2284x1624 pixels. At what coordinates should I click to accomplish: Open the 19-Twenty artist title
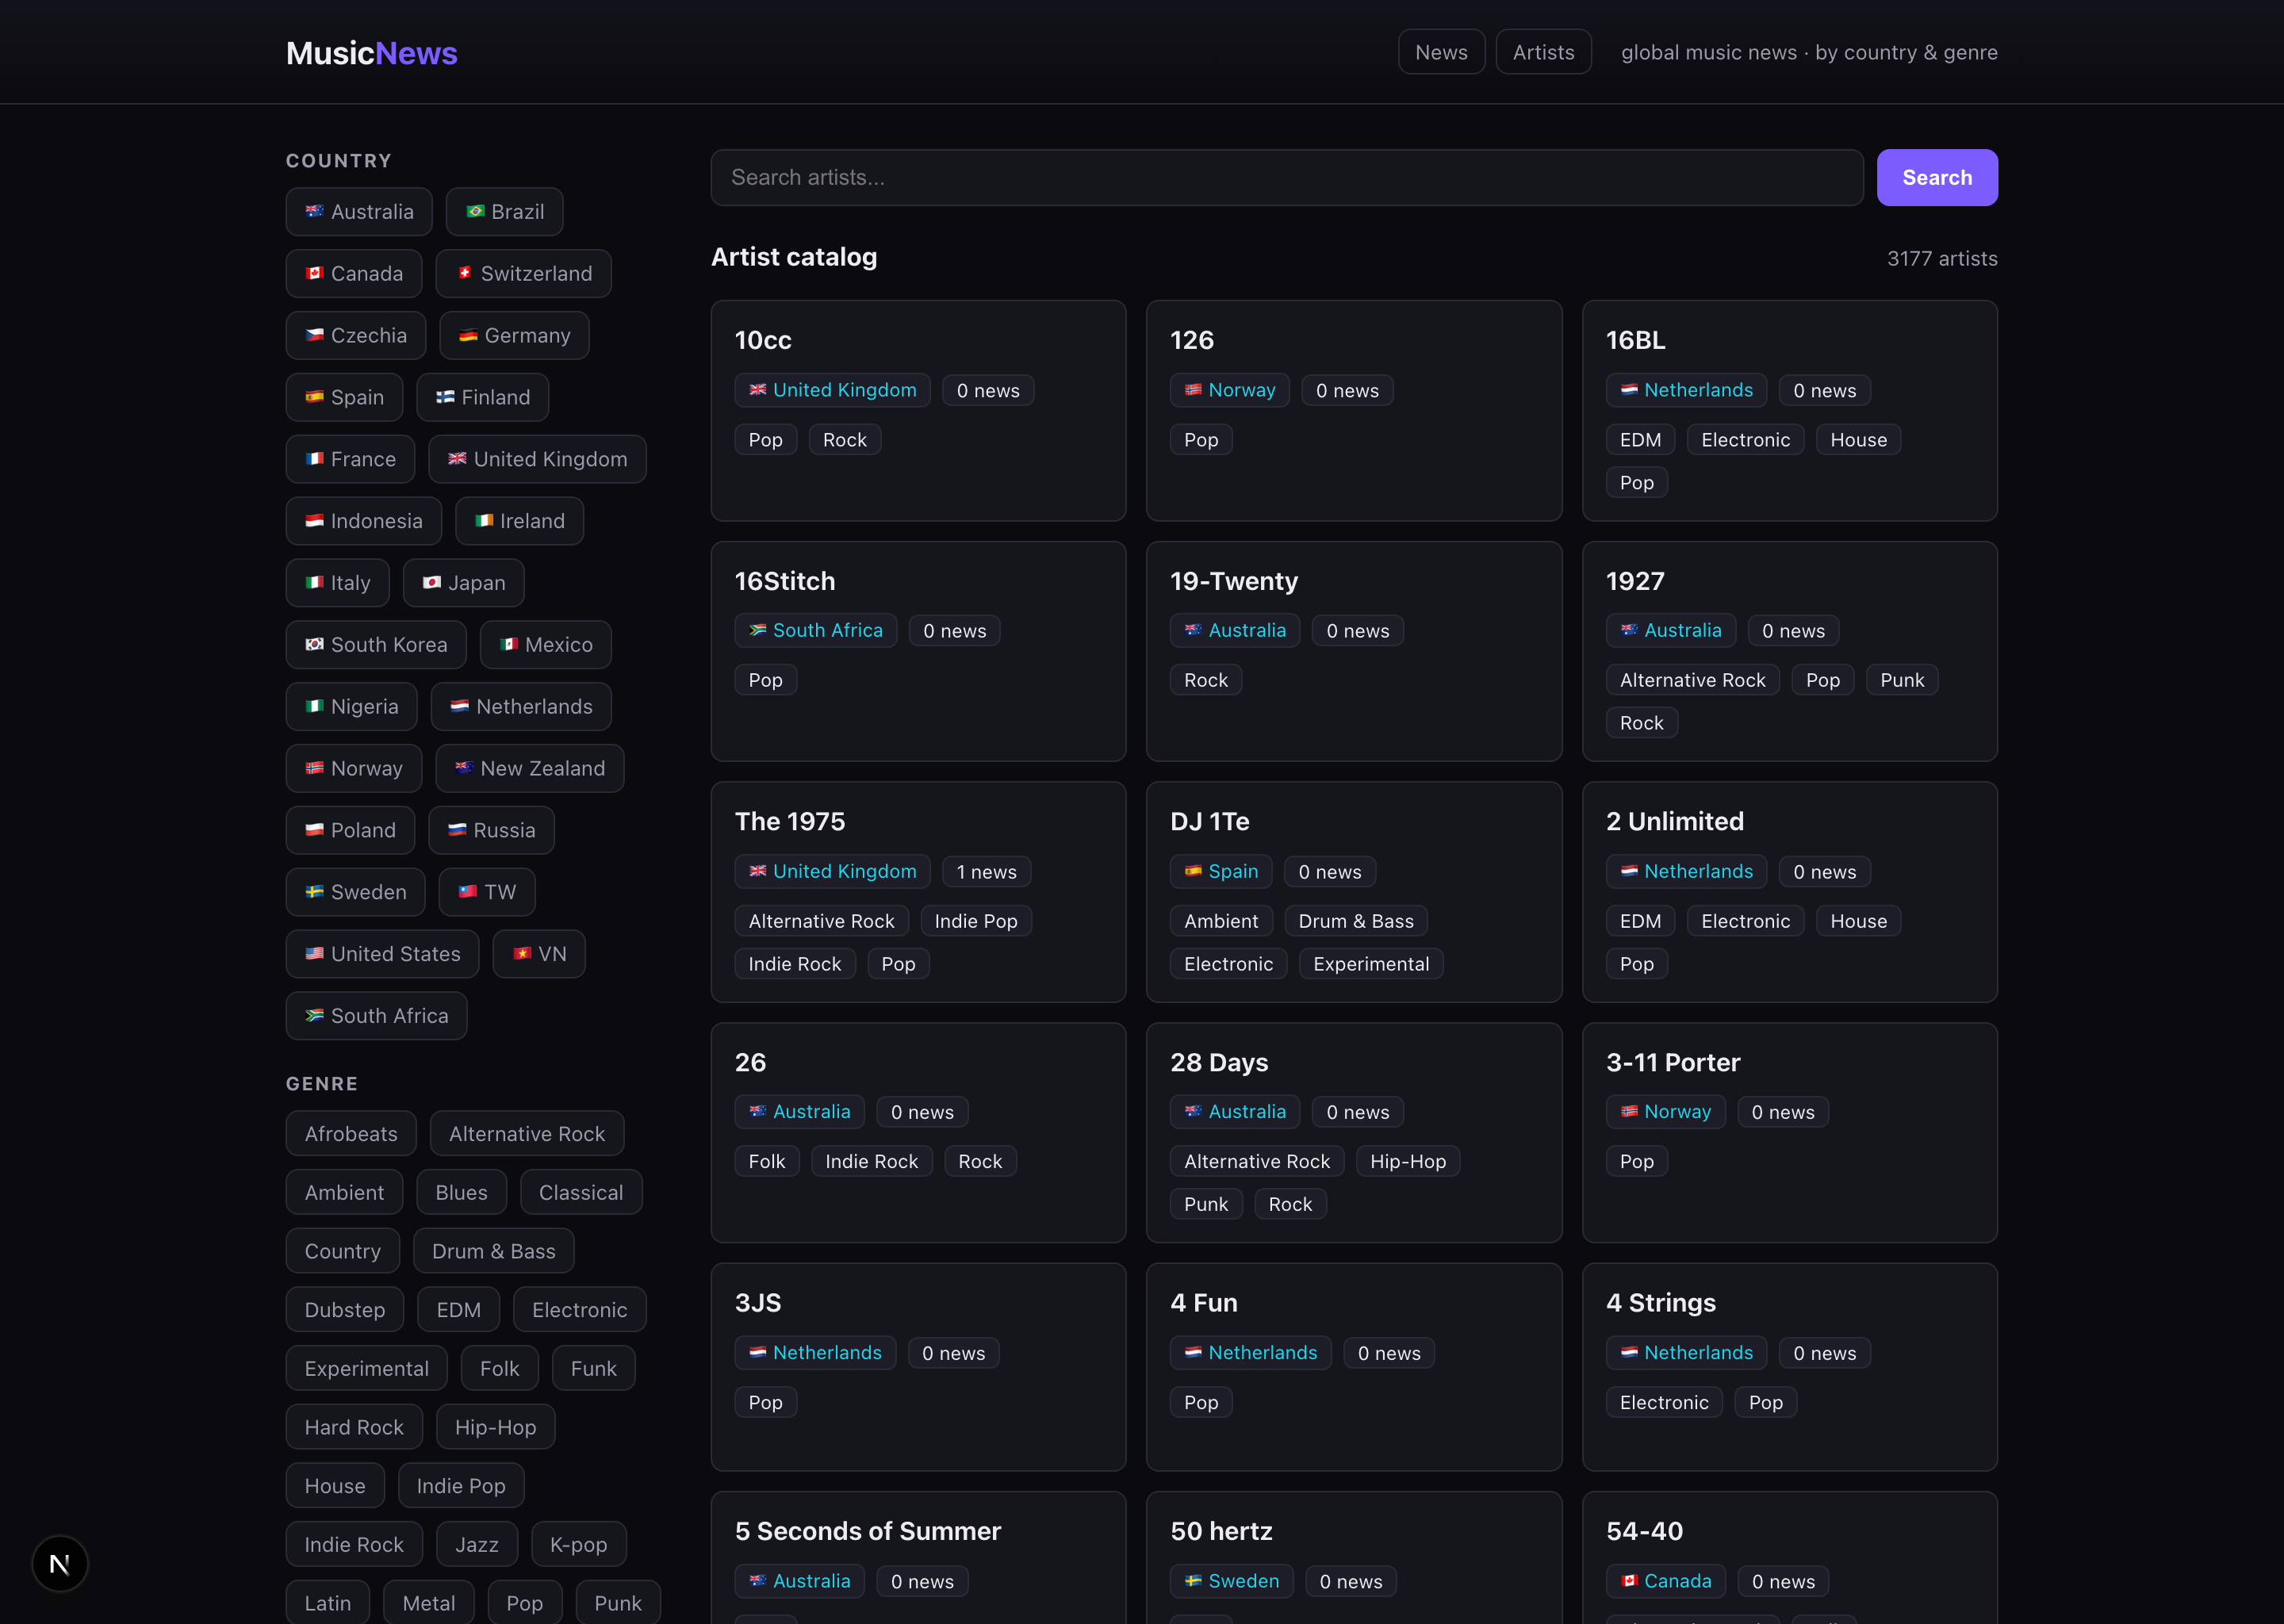pyautogui.click(x=1233, y=581)
